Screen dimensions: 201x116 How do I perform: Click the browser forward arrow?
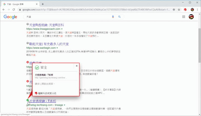tap(9, 9)
